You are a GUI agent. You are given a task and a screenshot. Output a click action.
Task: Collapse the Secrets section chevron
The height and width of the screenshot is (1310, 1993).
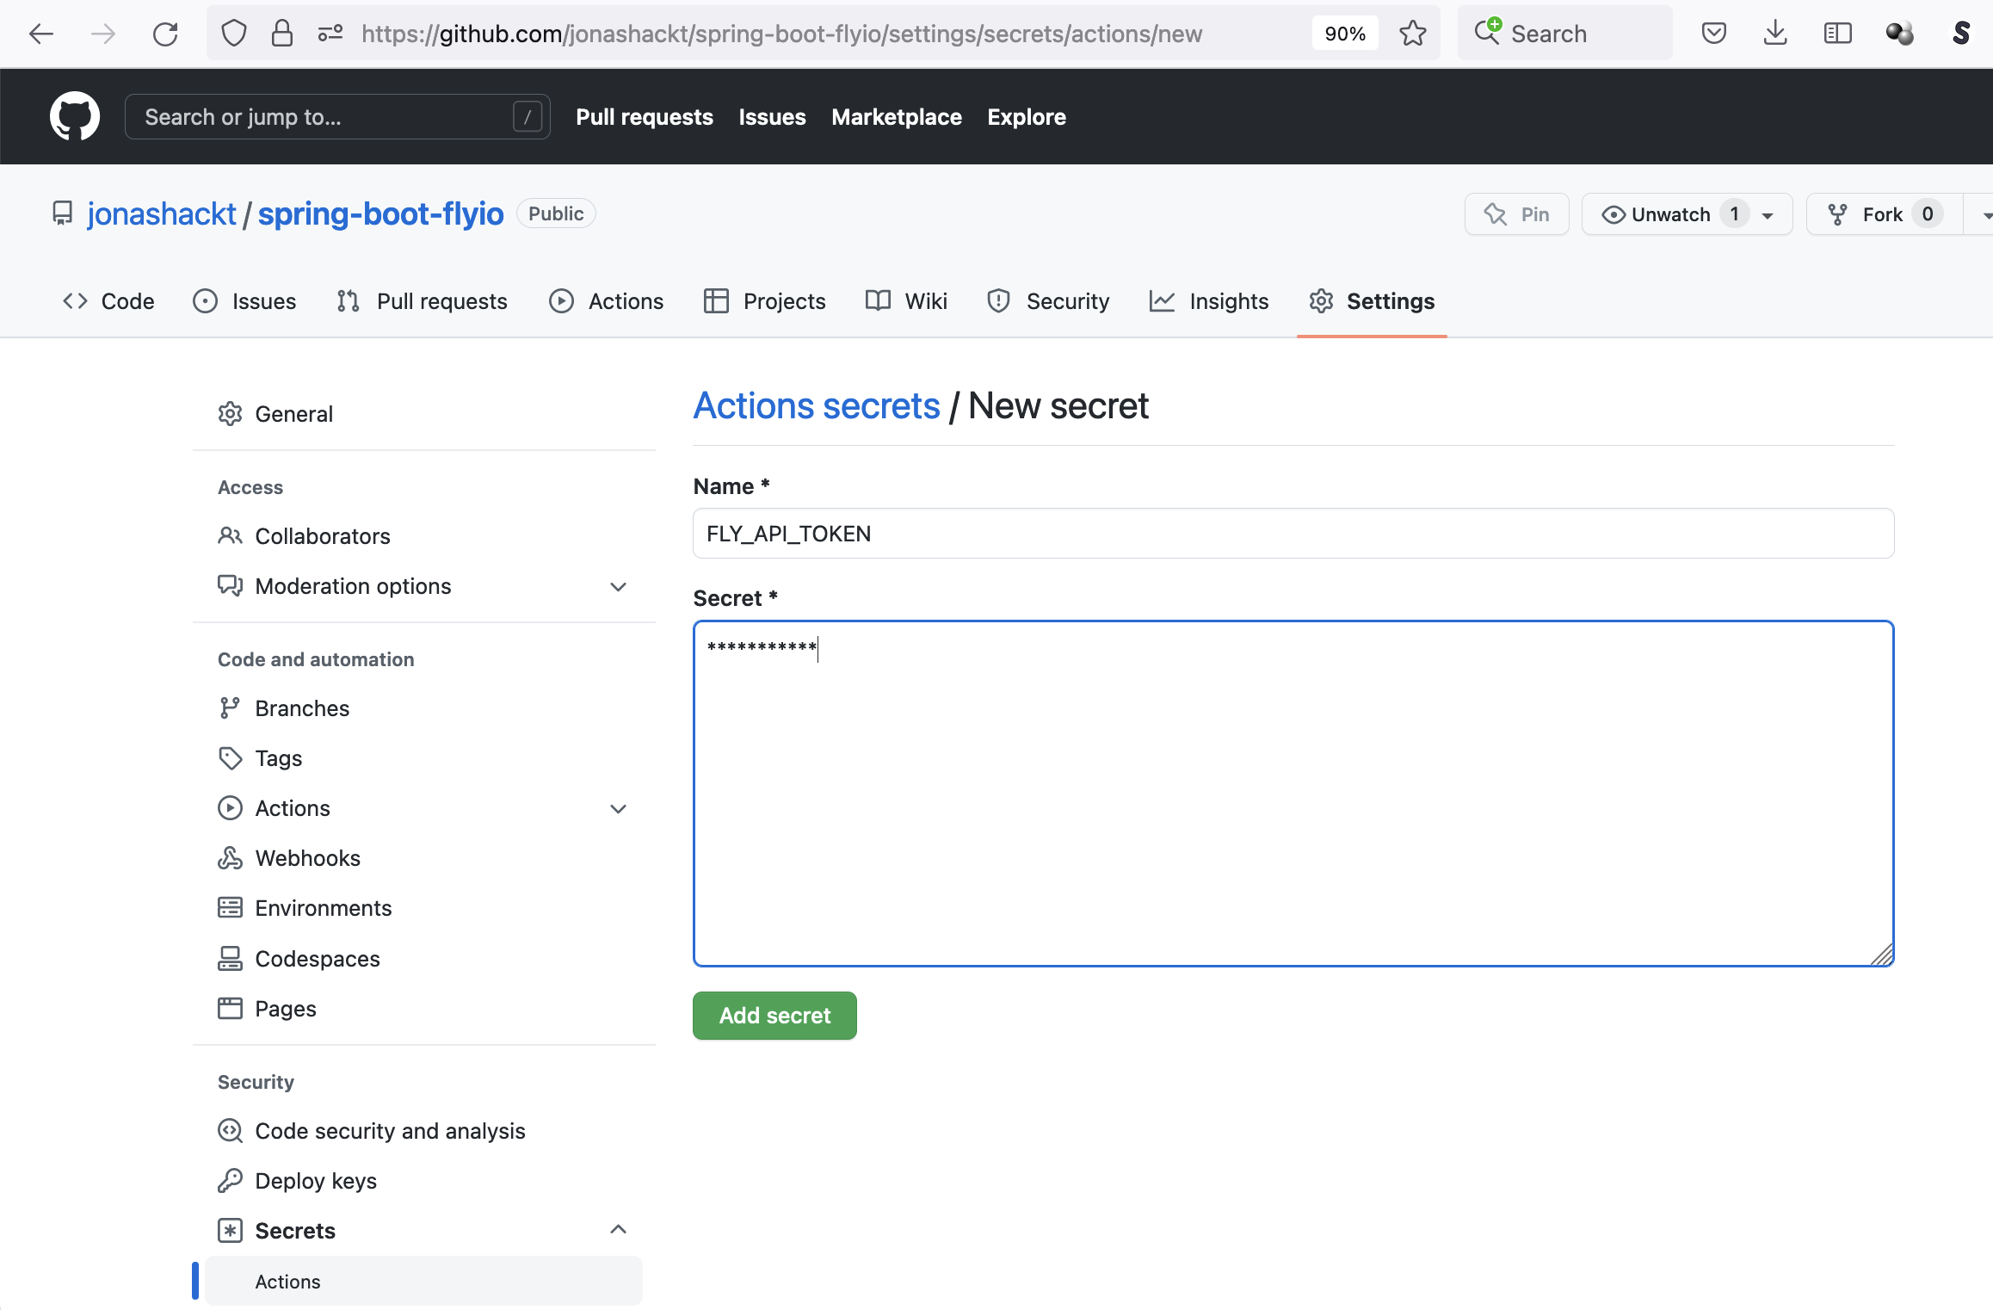click(x=618, y=1230)
